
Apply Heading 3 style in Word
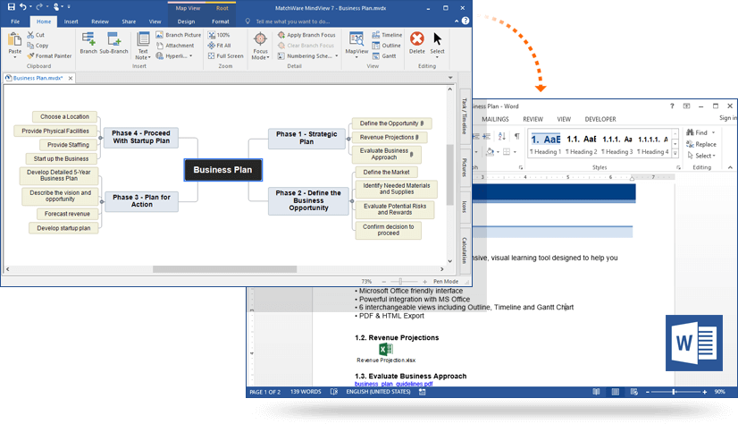617,145
